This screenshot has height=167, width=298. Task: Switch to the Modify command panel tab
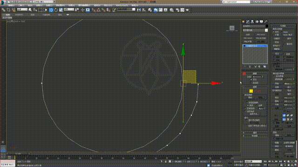(248, 22)
